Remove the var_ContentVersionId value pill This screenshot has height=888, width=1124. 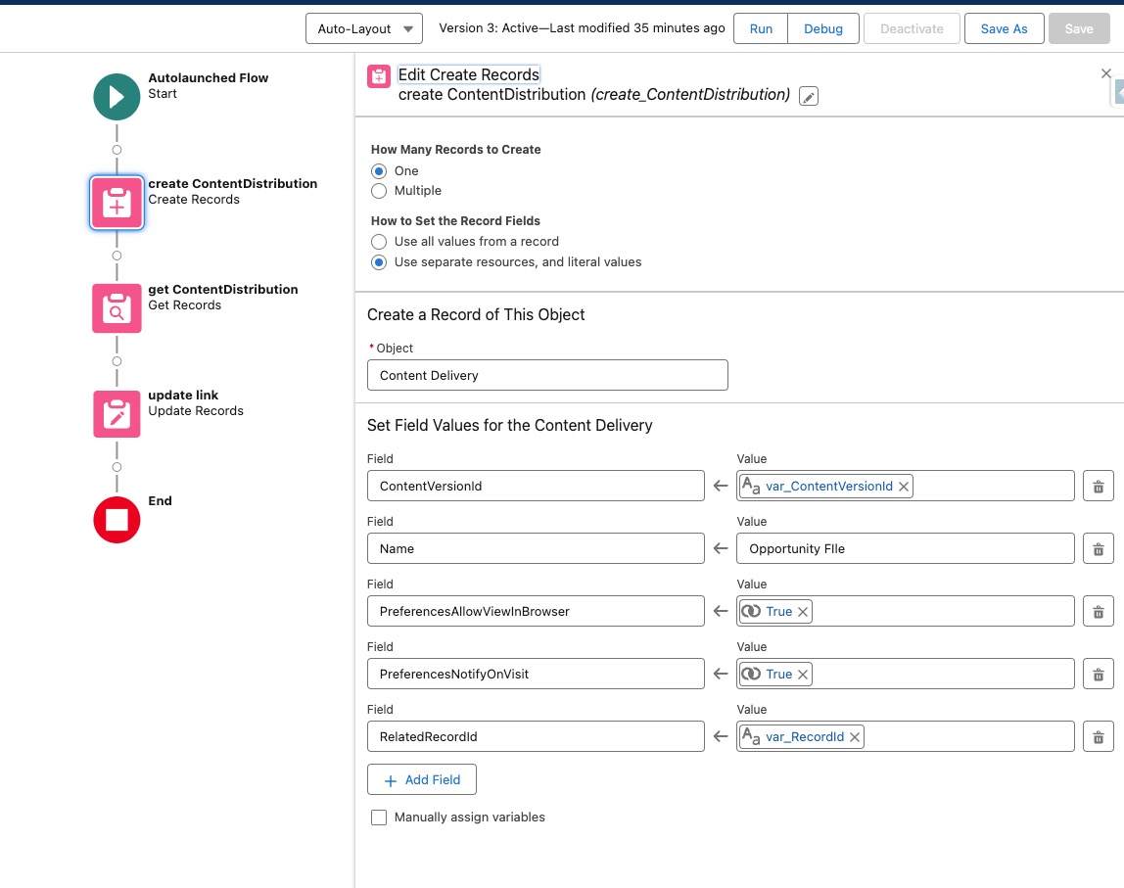coord(904,487)
